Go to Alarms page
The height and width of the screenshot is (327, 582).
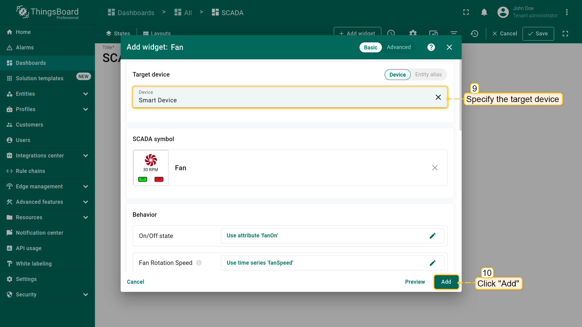(25, 48)
